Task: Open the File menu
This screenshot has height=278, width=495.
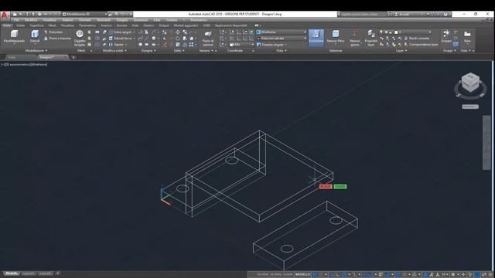Action: pyautogui.click(x=16, y=20)
